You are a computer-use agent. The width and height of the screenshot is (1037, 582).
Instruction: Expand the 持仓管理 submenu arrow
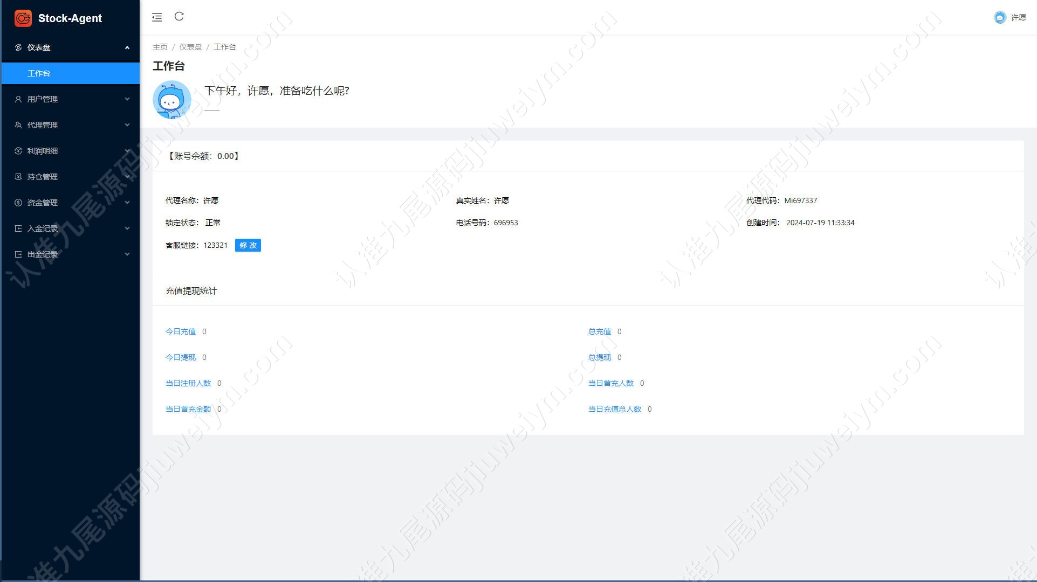(127, 177)
